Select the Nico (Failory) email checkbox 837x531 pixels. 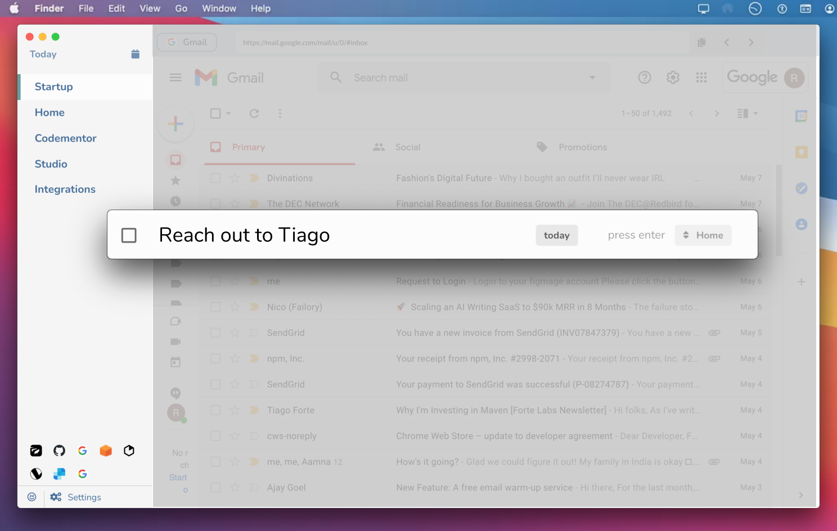click(x=215, y=307)
